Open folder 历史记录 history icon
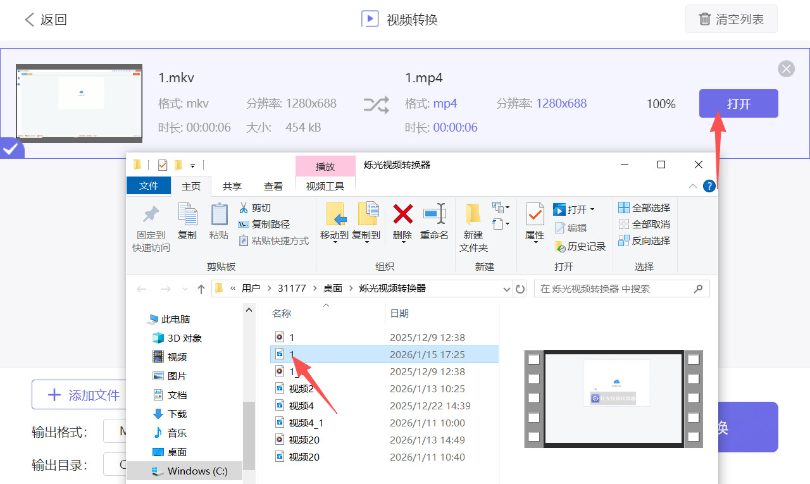 580,246
